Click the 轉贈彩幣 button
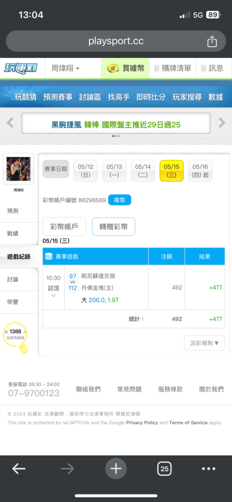 tap(113, 227)
